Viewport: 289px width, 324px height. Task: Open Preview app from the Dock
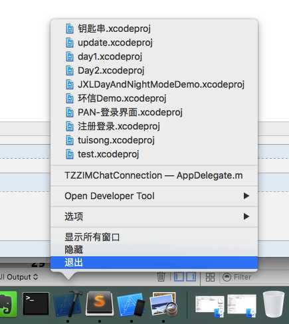tap(163, 304)
